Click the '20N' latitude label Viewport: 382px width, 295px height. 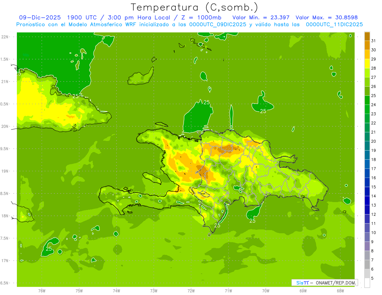(5, 126)
